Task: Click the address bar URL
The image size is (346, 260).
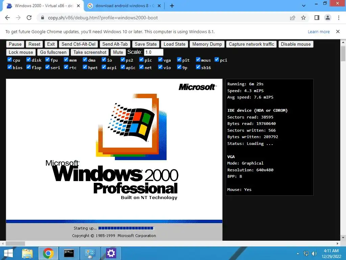Action: 103,18
